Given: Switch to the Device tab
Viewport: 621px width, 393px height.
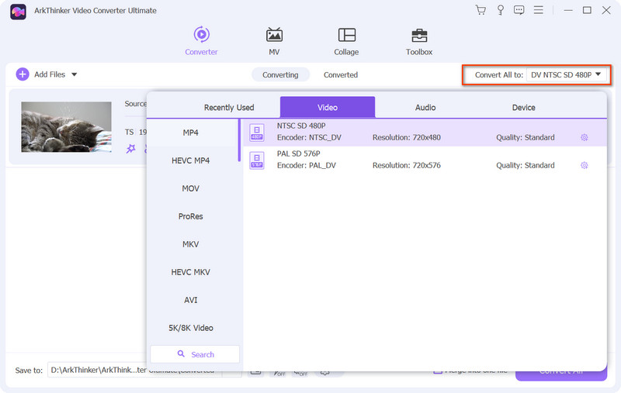Looking at the screenshot, I should click(x=523, y=107).
